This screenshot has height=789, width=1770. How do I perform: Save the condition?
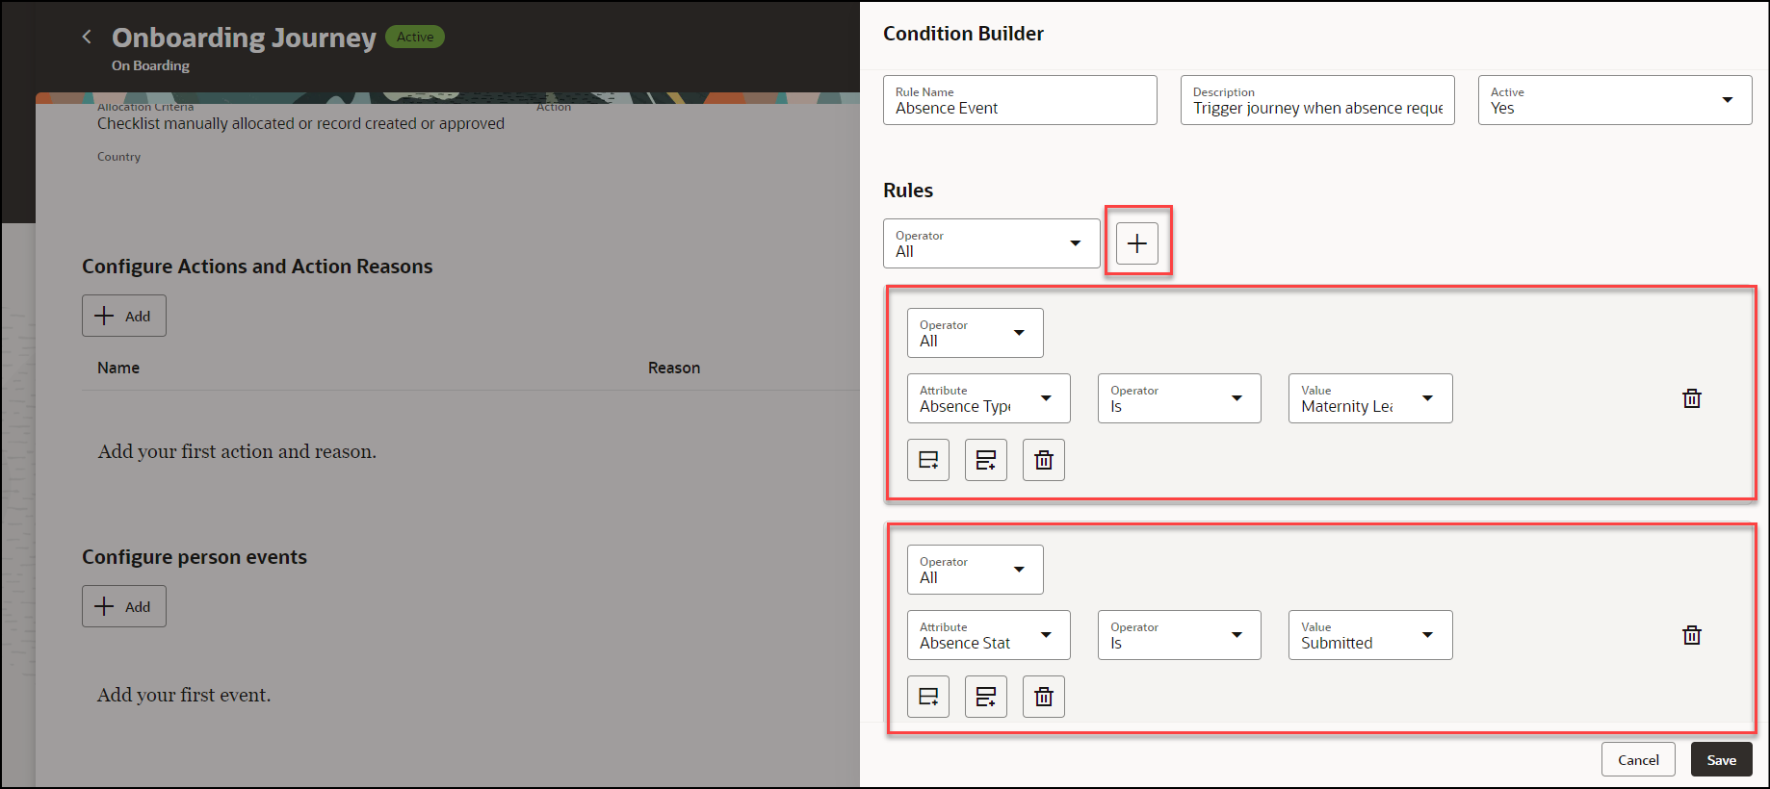[1721, 759]
